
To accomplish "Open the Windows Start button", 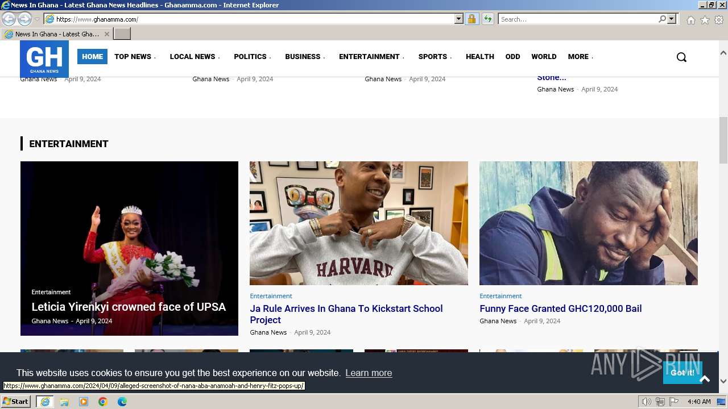I will (x=15, y=402).
